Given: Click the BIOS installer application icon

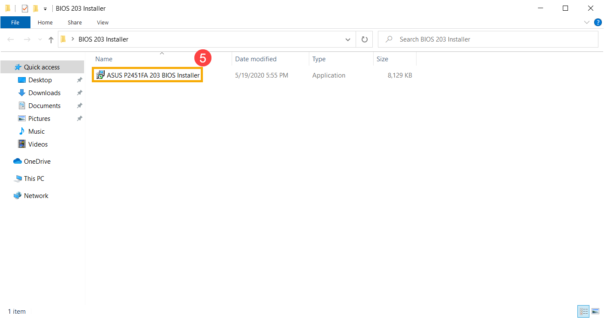Looking at the screenshot, I should pos(100,75).
